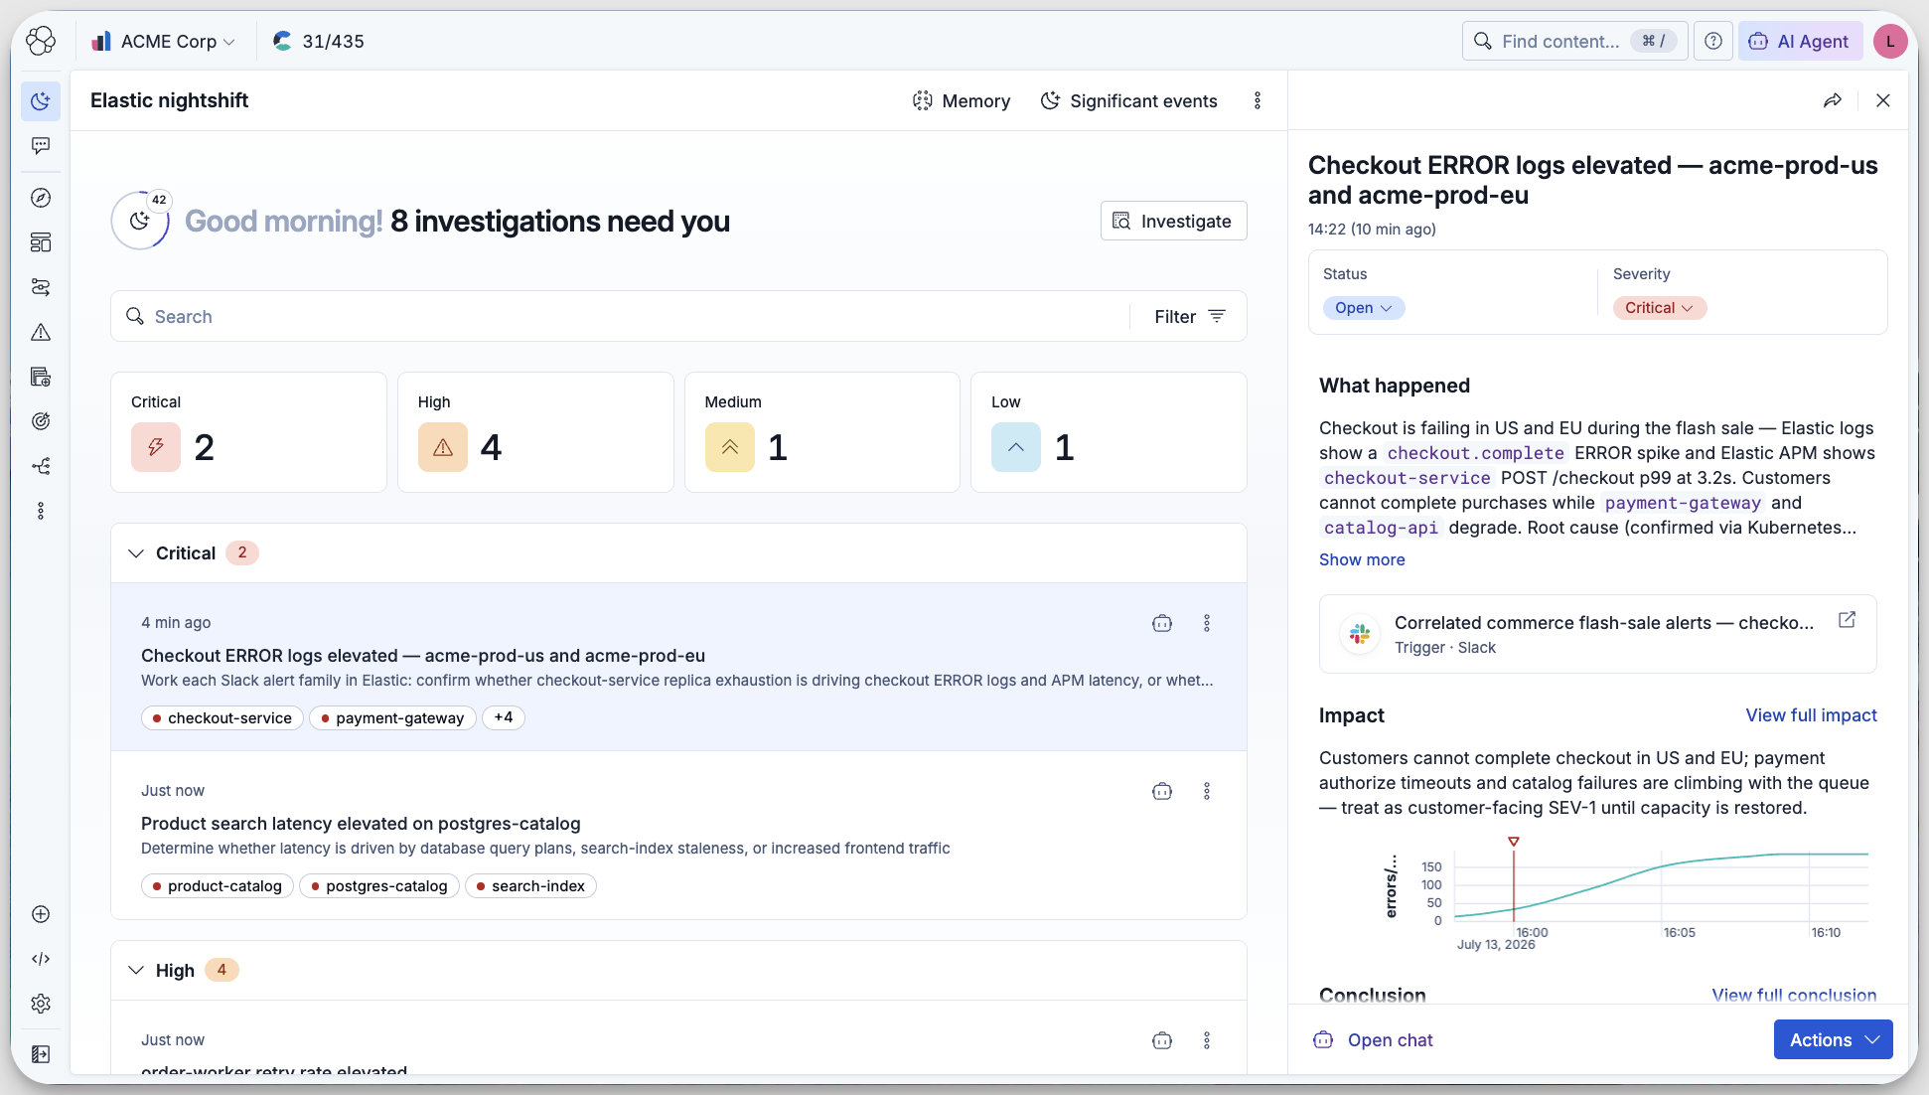The width and height of the screenshot is (1929, 1095).
Task: Open the database-table sidebar icon
Action: (x=41, y=377)
